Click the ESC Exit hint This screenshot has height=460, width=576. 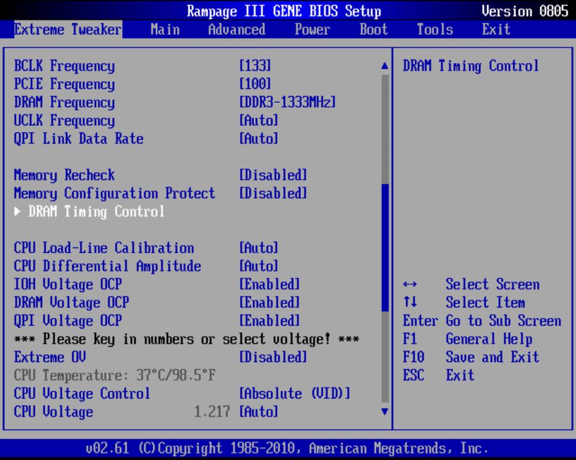[438, 375]
